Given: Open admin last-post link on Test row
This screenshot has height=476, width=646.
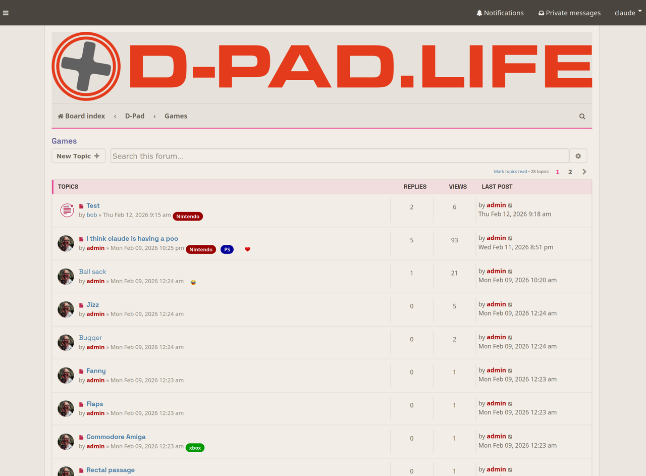Looking at the screenshot, I should click(x=496, y=205).
